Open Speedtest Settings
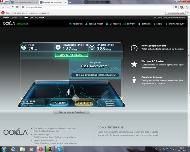190x152 pixels. pyautogui.click(x=146, y=24)
